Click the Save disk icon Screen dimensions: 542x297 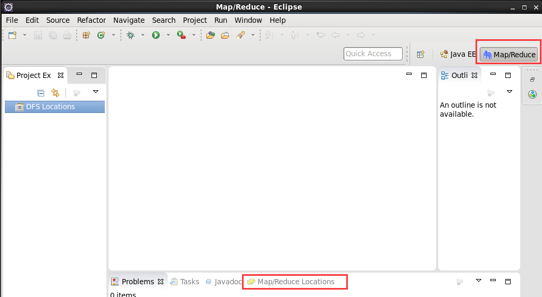click(x=38, y=35)
